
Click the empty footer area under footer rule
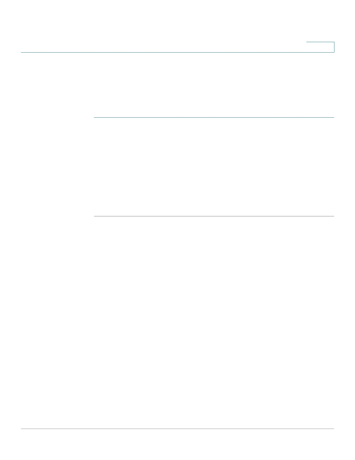[x=178, y=444]
